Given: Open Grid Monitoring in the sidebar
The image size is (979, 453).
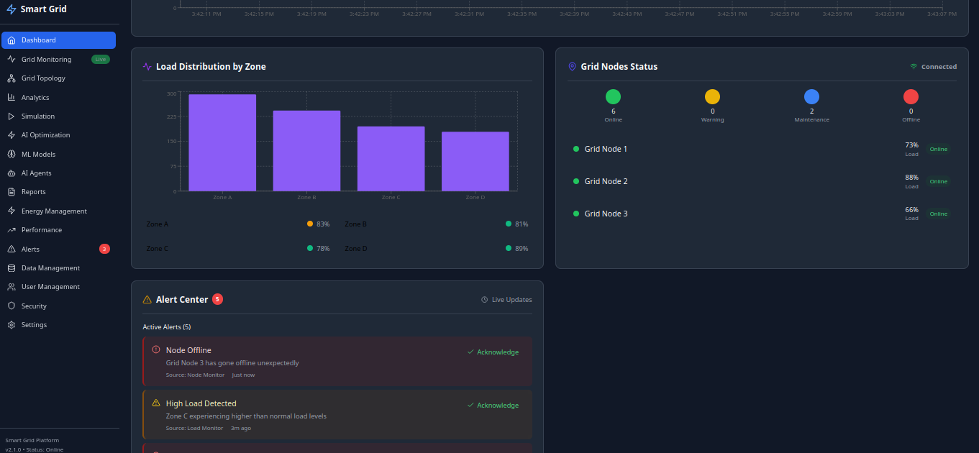Looking at the screenshot, I should 58,59.
